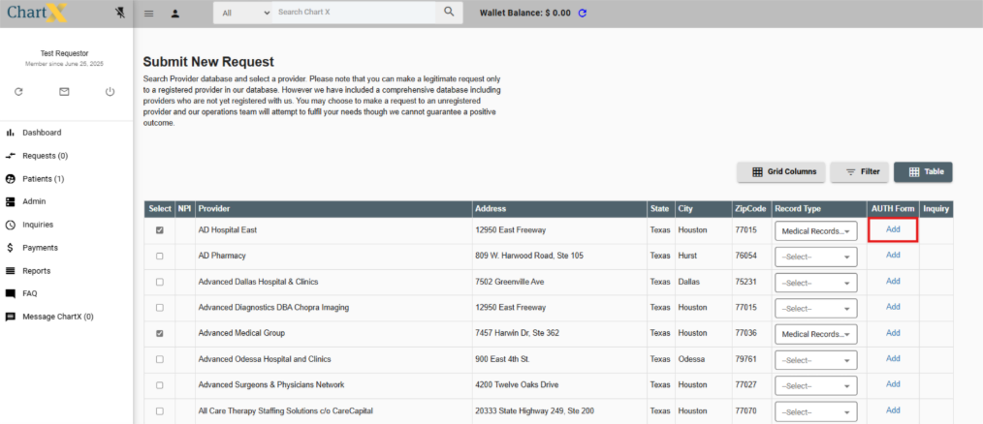Check Advanced Odessa Hospital and Clinics row
Viewport: 983px width, 424px height.
point(159,359)
